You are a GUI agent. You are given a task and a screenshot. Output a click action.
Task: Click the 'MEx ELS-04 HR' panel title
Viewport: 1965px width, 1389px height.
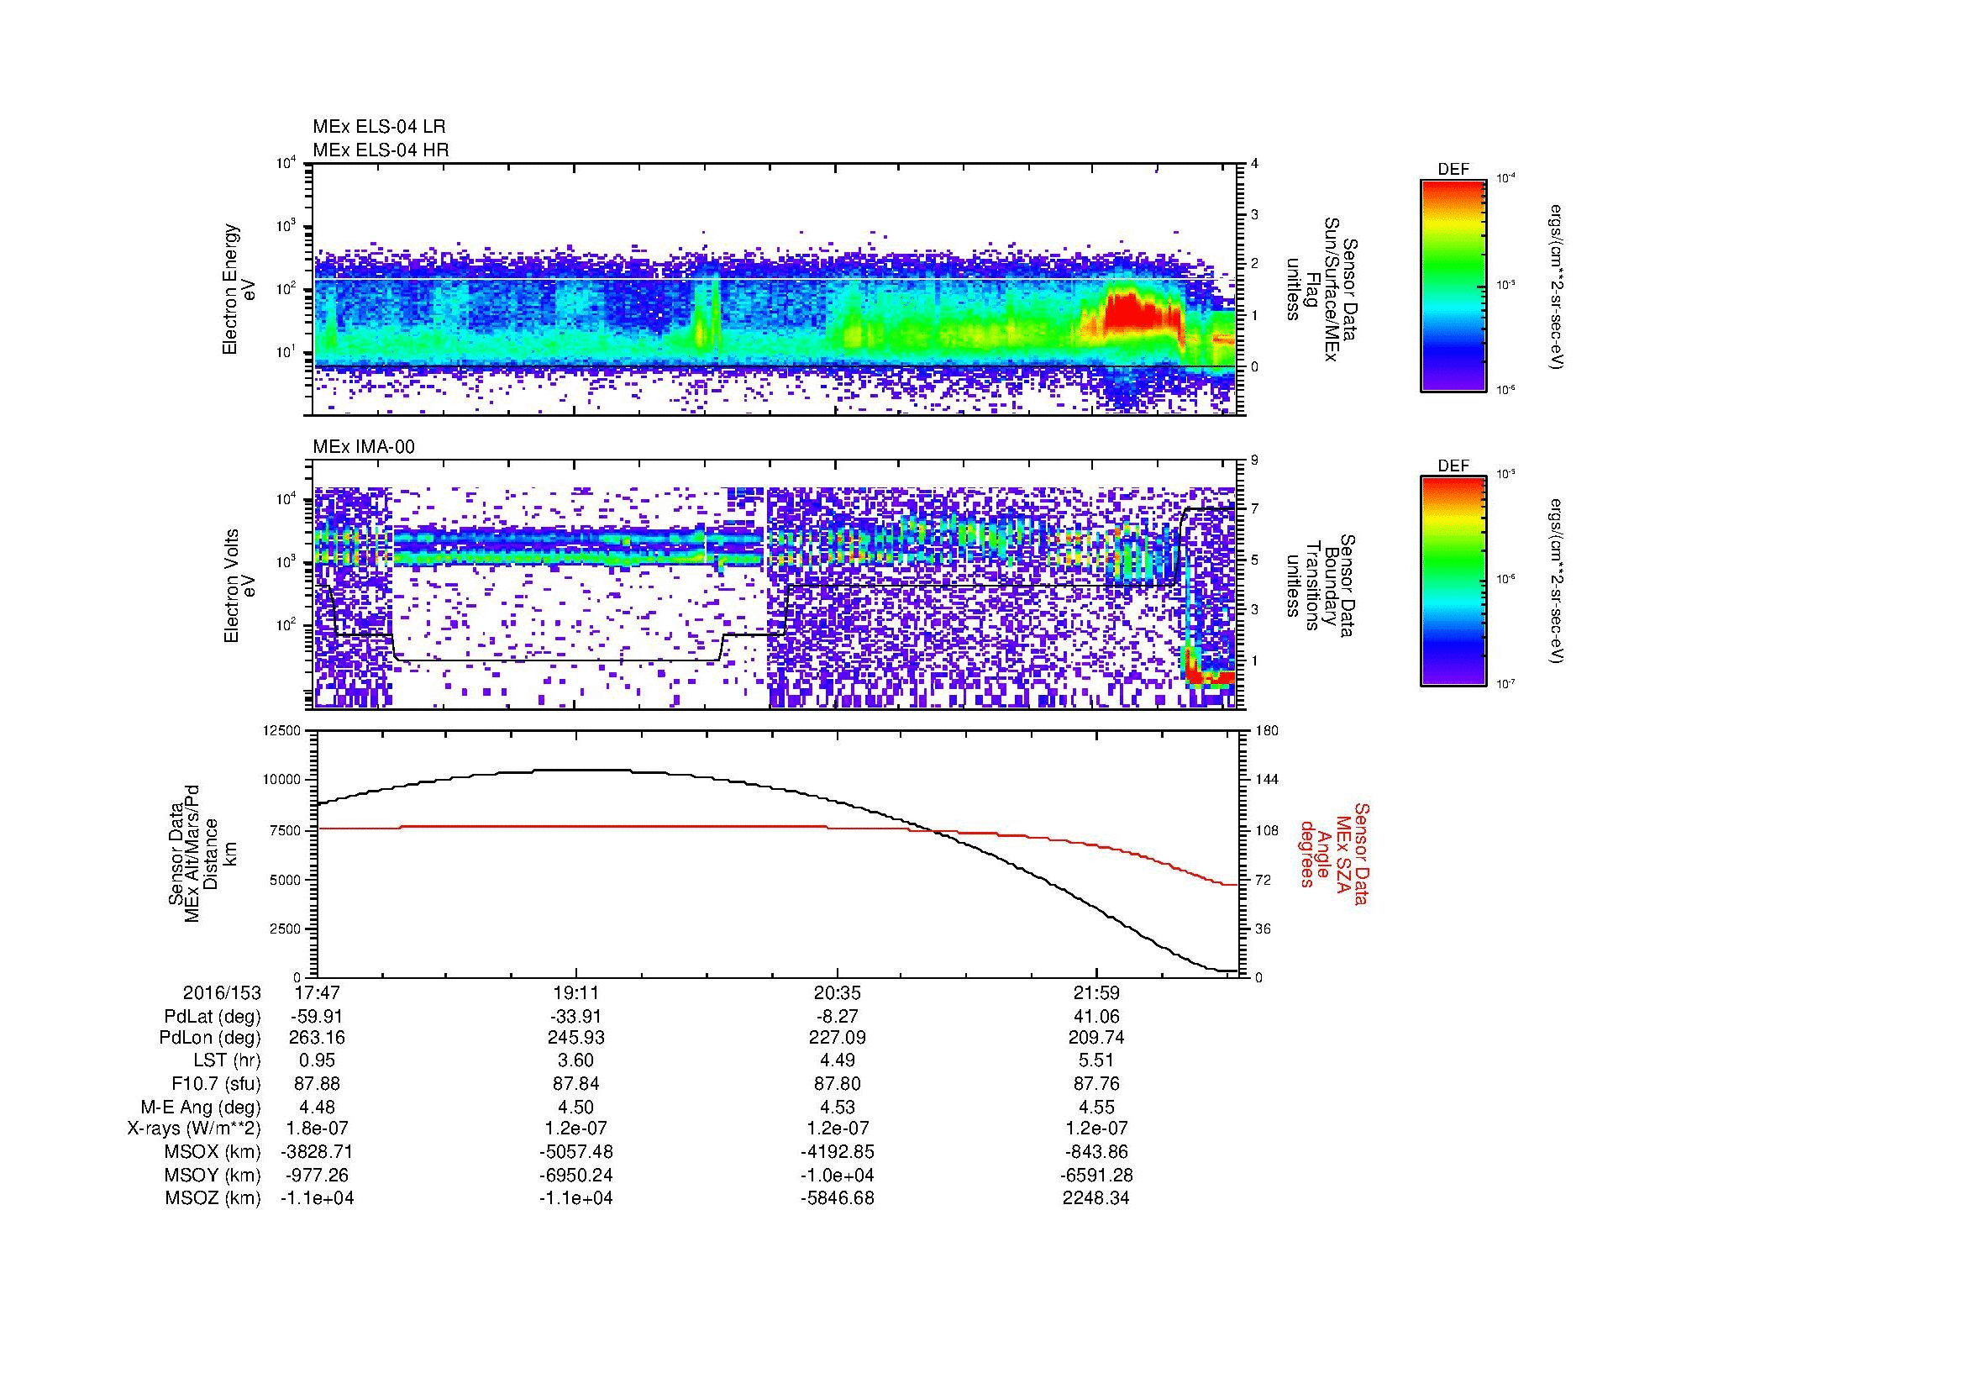[x=381, y=150]
